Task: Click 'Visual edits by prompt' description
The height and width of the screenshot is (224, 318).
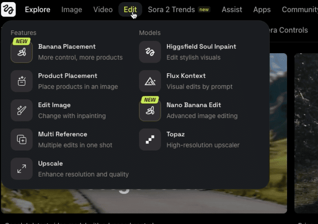Action: pos(199,87)
